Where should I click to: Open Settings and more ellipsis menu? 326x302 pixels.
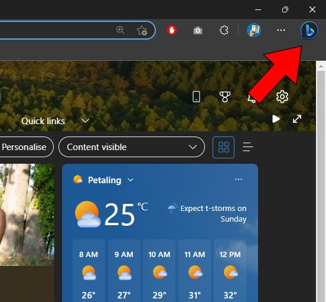click(281, 30)
